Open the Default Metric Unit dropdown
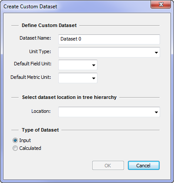 click(78, 78)
